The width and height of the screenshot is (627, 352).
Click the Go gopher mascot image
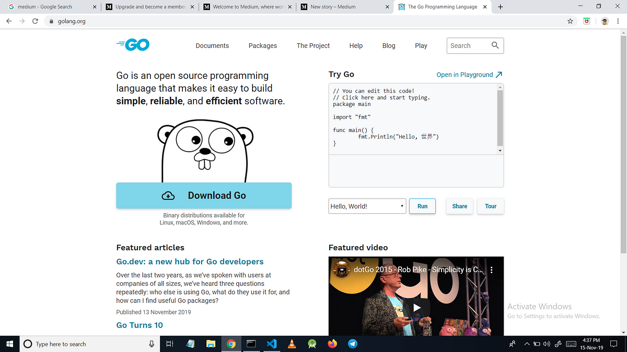205,150
